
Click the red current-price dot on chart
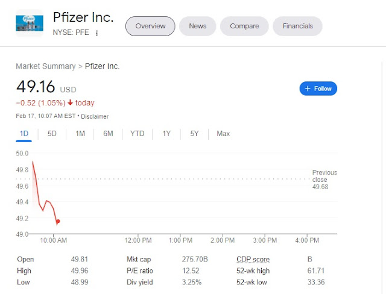click(x=58, y=221)
